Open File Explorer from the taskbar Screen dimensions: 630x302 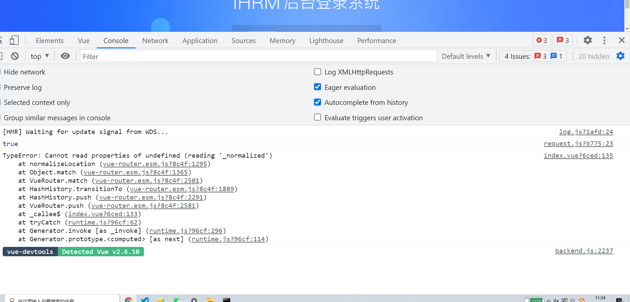210,300
